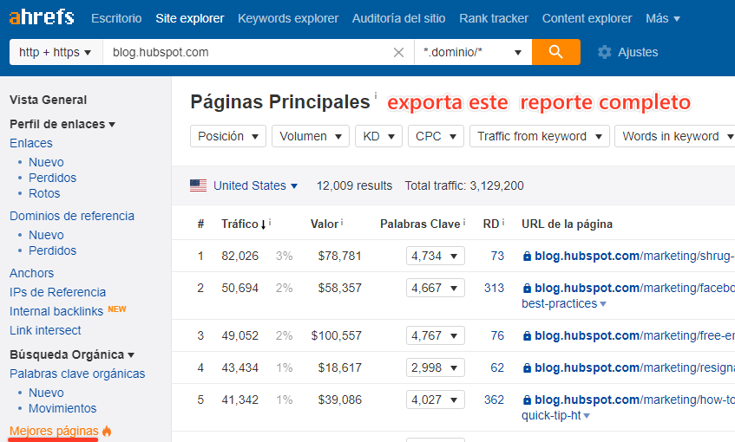Click the United States flag icon
Image resolution: width=735 pixels, height=442 pixels.
198,185
